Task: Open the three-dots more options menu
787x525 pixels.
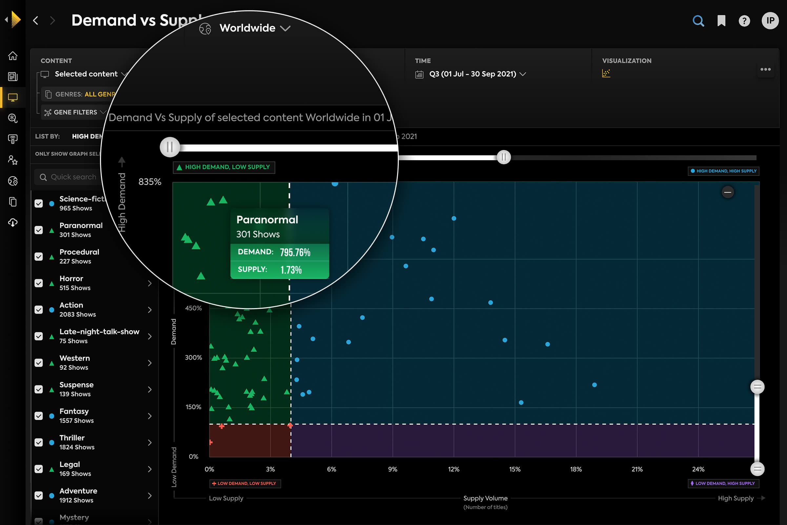Action: coord(765,69)
